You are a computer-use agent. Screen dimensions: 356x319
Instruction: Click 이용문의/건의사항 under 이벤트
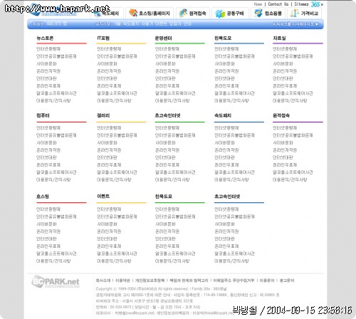(114, 261)
